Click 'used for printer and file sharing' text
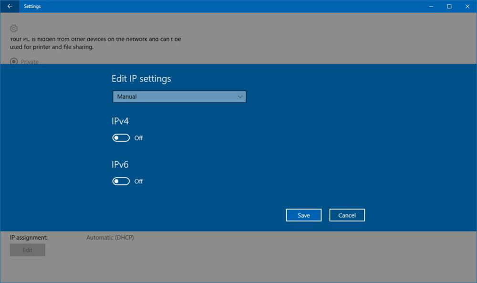The height and width of the screenshot is (283, 477). click(52, 47)
